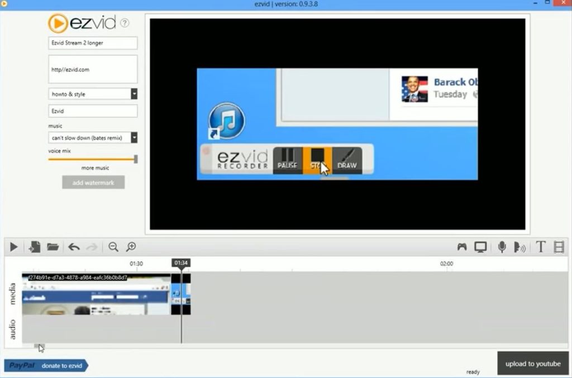This screenshot has height=378, width=572.
Task: Click the video preview area
Action: [337, 125]
